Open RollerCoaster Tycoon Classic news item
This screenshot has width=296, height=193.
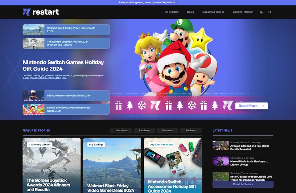point(243,176)
